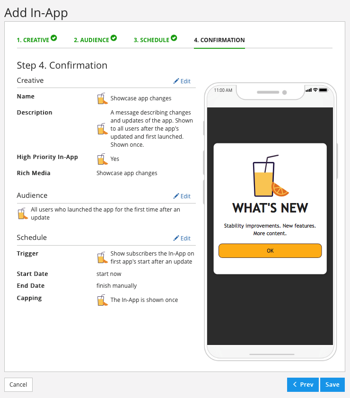Edit the Audience section
The height and width of the screenshot is (398, 350).
coord(182,196)
